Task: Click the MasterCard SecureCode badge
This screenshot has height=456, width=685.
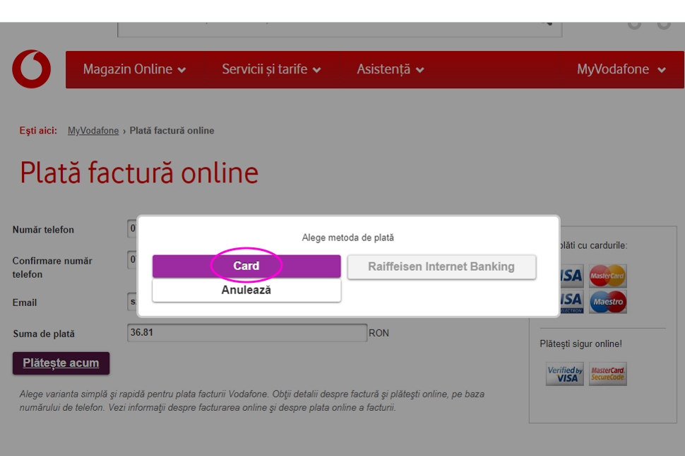Action: click(607, 374)
